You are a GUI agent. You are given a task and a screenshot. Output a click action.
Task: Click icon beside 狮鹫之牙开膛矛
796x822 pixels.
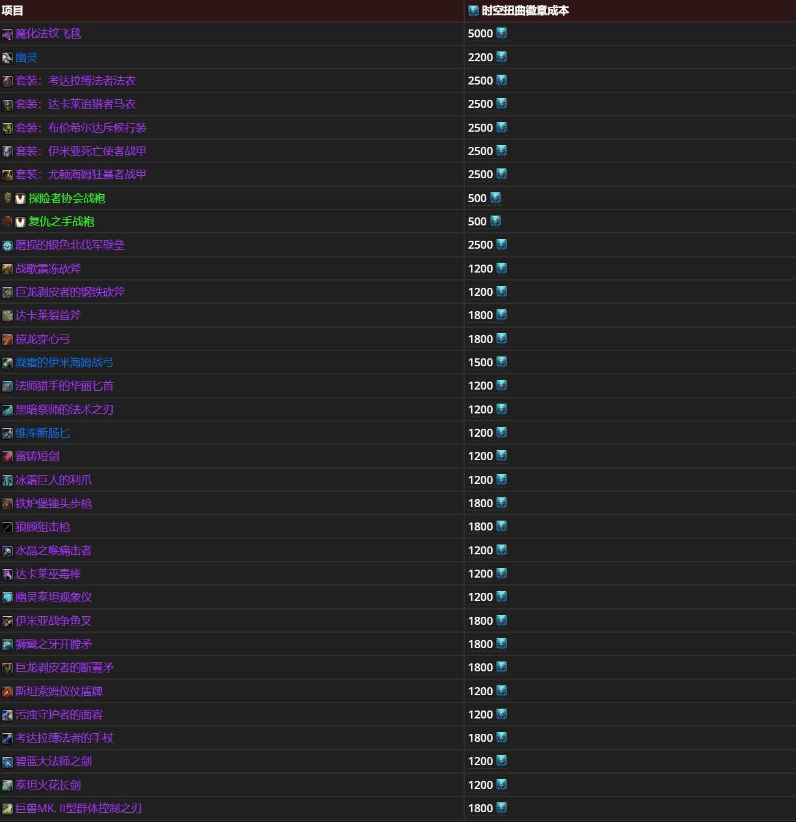(7, 645)
